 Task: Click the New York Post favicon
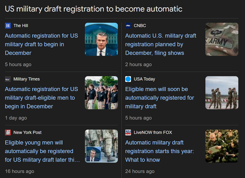tap(8, 132)
